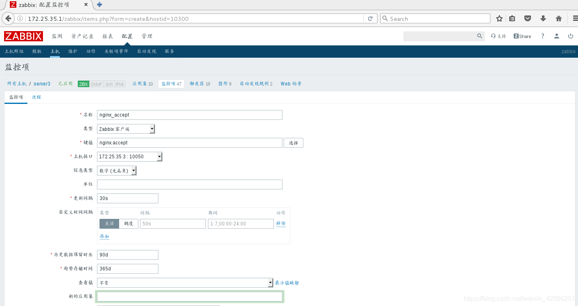Click the server3 breadcrumb link

(x=42, y=83)
